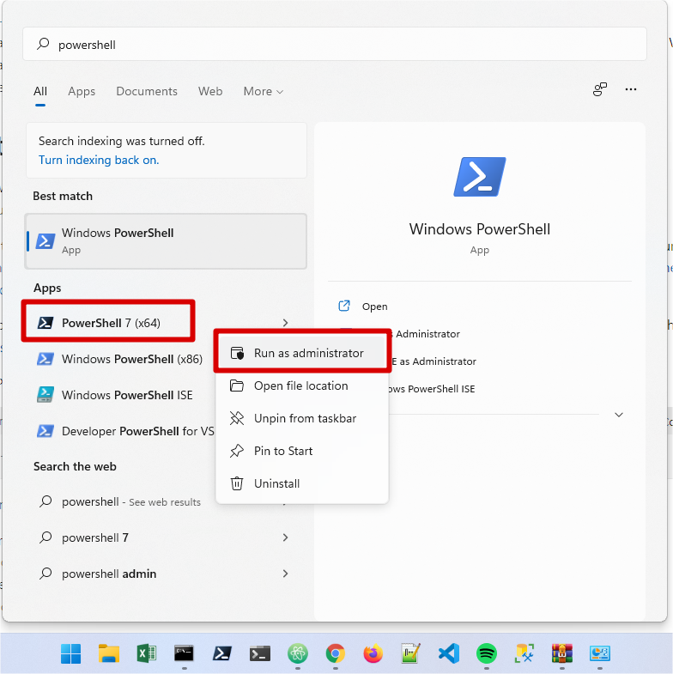Viewport: 673px width, 674px height.
Task: Switch to the Apps tab
Action: click(82, 91)
